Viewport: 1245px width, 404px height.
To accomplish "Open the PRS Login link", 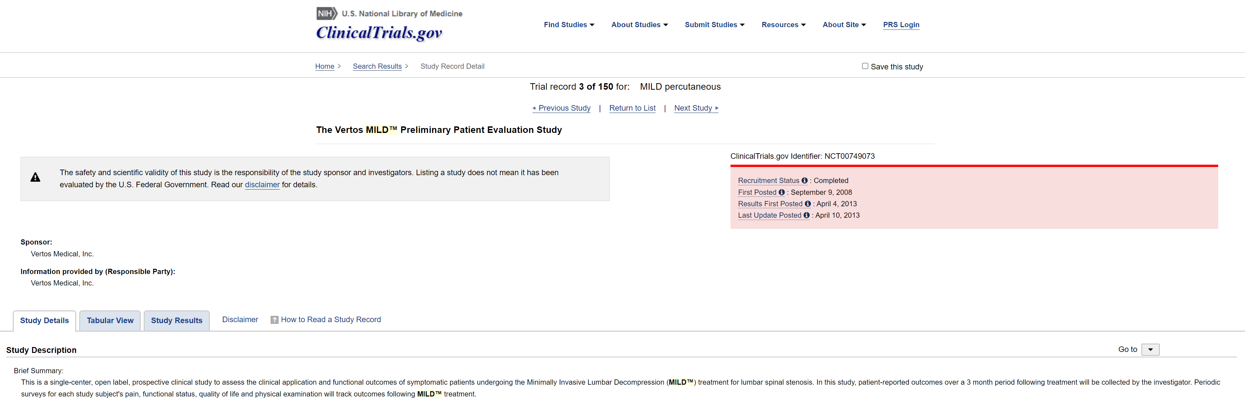I will 901,25.
